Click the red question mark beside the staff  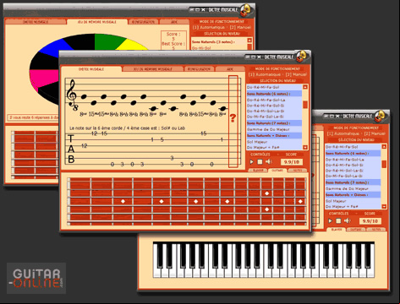tap(233, 118)
